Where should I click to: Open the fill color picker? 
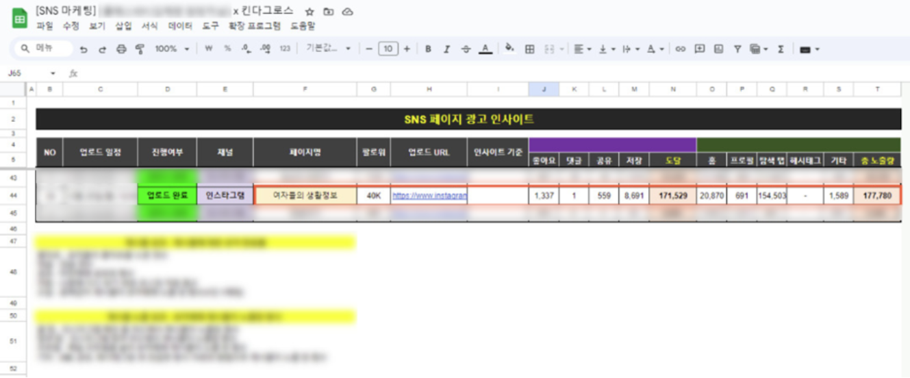(x=509, y=49)
